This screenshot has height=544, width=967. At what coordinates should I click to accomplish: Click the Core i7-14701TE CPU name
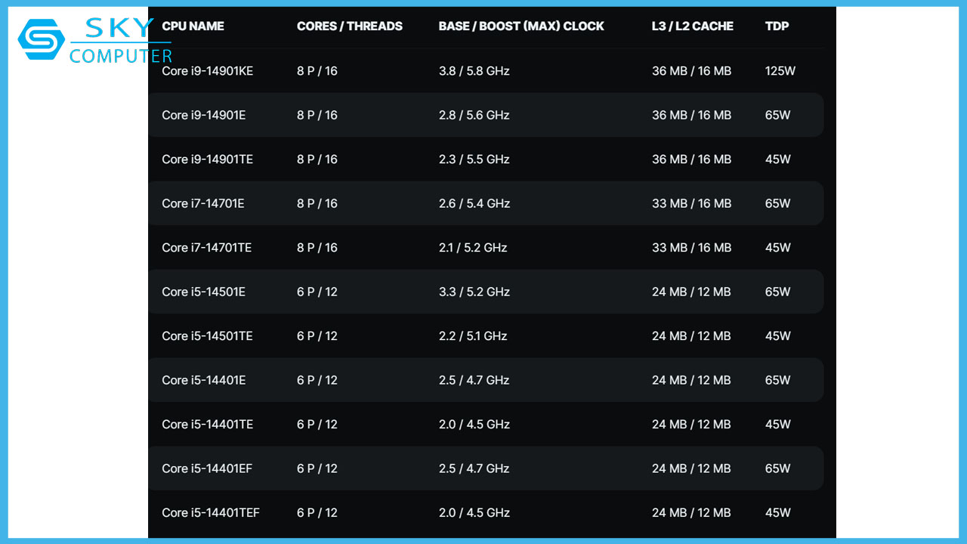coord(206,248)
